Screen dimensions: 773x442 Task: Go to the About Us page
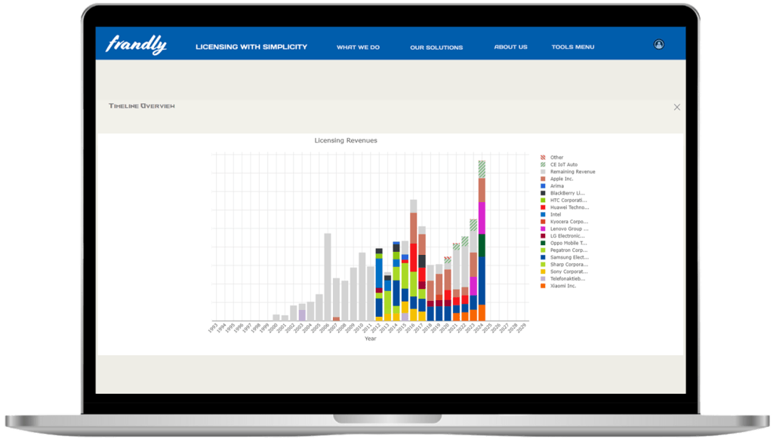pos(510,47)
